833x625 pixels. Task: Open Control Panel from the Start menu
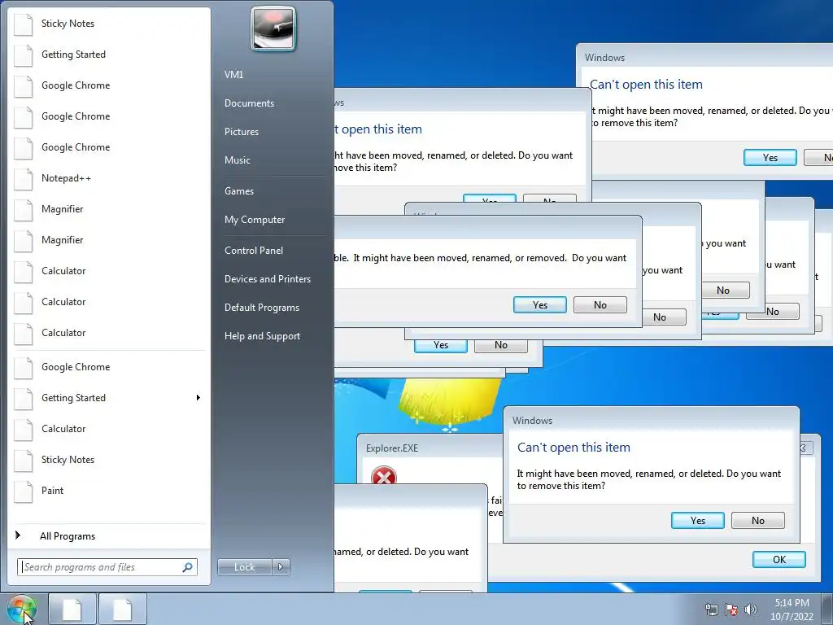click(x=254, y=251)
